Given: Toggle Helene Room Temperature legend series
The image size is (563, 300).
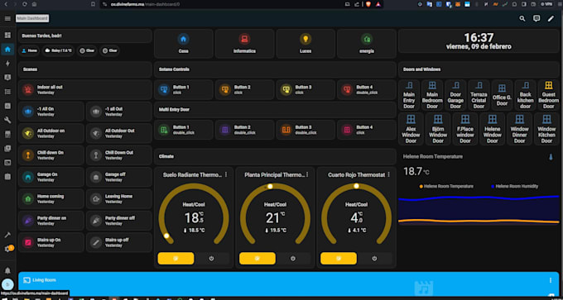Looking at the screenshot, I should (x=446, y=187).
